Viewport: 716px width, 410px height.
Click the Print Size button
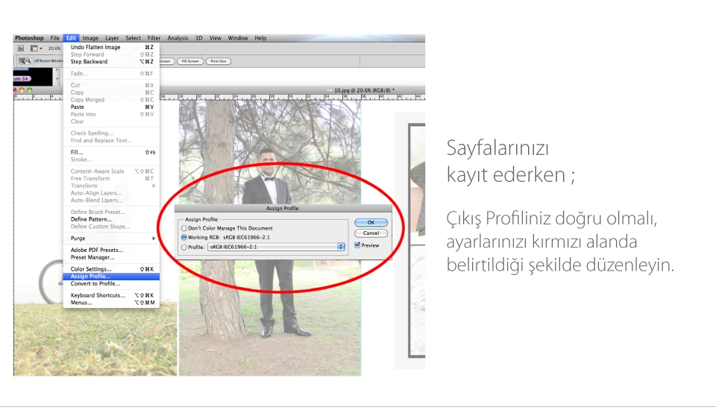click(x=219, y=61)
